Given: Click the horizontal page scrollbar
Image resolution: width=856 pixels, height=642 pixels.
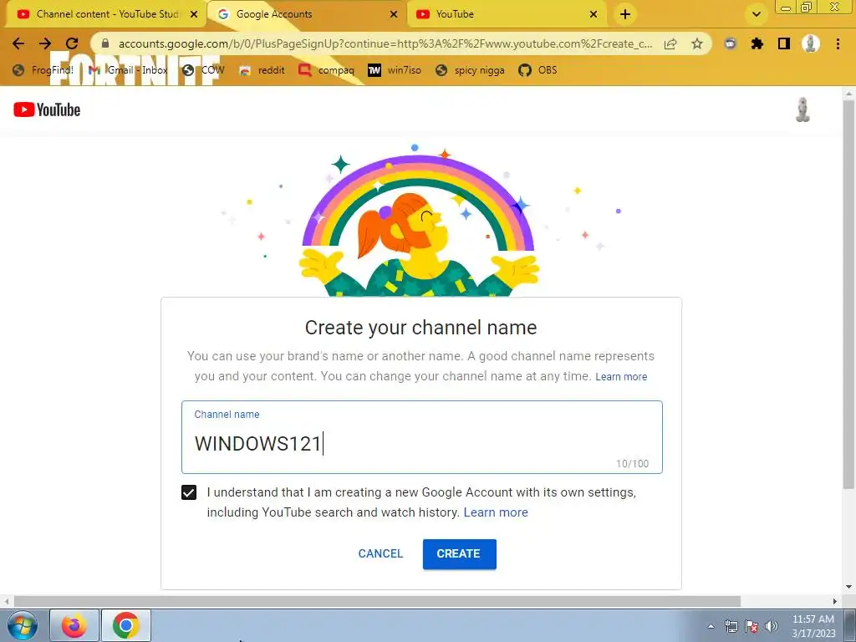Looking at the screenshot, I should click(x=377, y=601).
